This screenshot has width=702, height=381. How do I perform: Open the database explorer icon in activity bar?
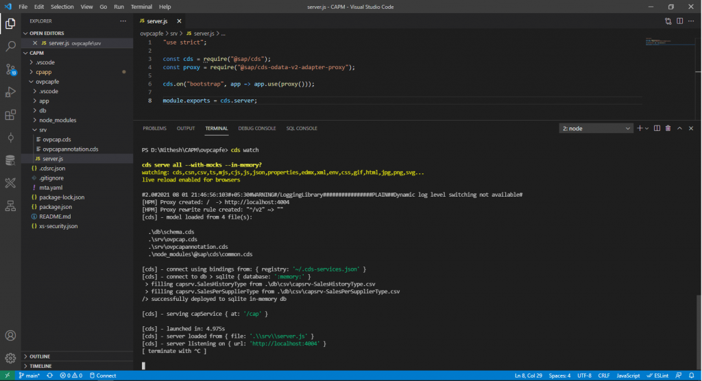click(10, 160)
